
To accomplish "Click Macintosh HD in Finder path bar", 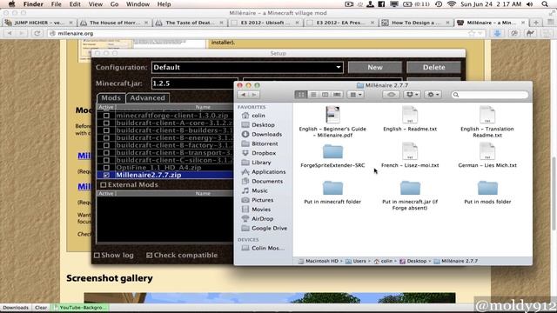I will point(319,261).
